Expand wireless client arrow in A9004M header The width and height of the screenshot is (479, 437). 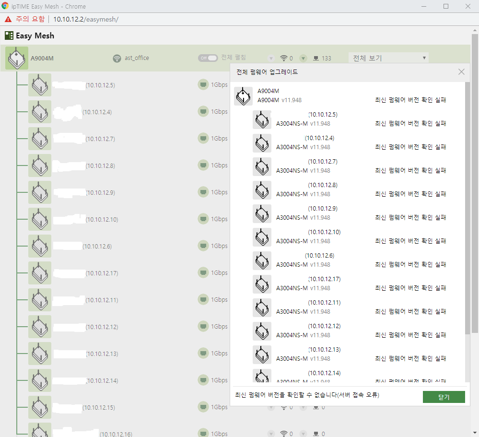(x=271, y=59)
